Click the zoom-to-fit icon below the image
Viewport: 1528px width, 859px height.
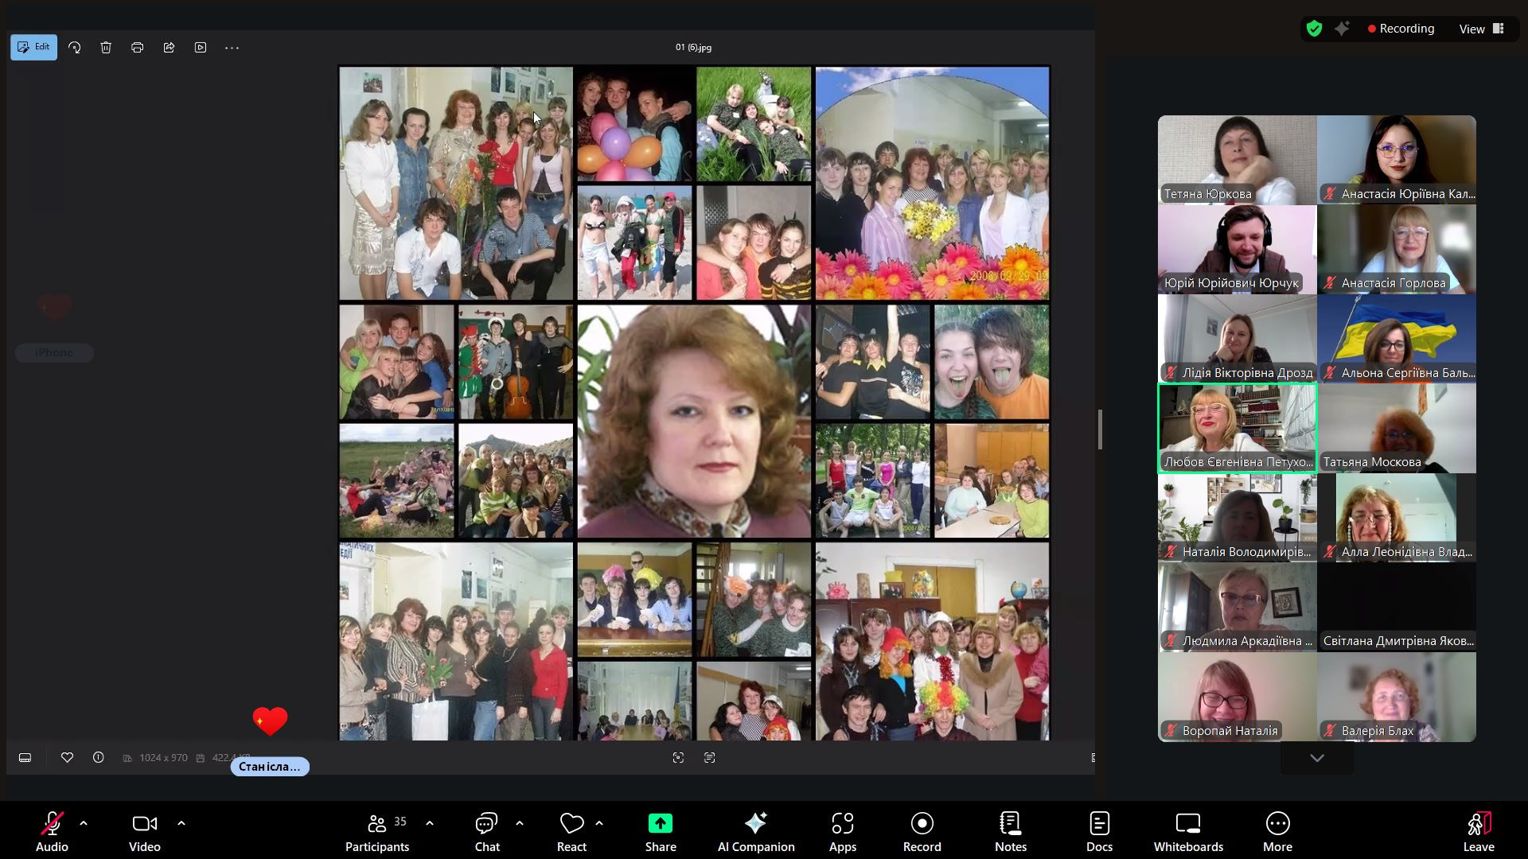click(x=678, y=758)
